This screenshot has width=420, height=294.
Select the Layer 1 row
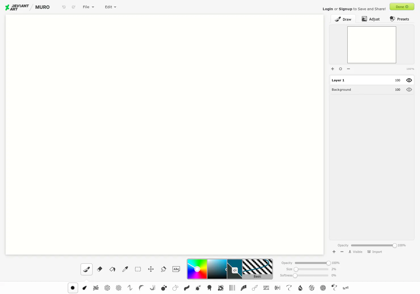[372, 80]
